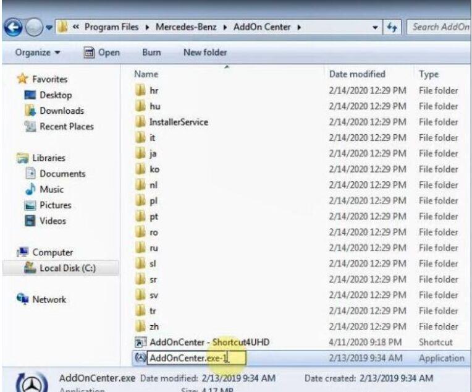Select the AddOnCenter - Shortcut4UHD shortcut icon
Image resolution: width=472 pixels, height=392 pixels.
click(140, 343)
